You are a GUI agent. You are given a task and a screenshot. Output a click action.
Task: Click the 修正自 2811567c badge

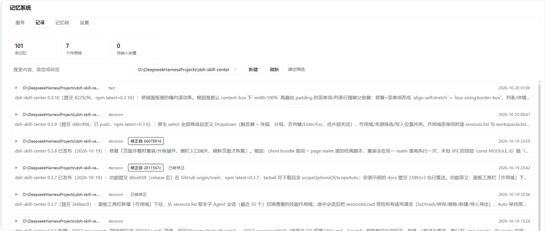[x=146, y=168]
